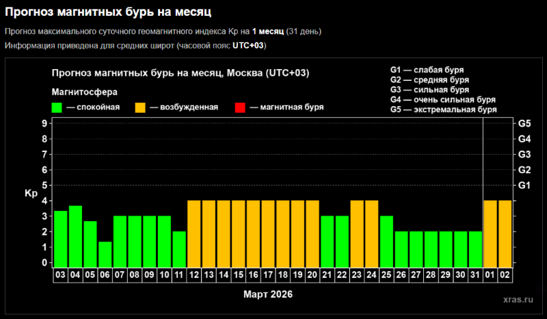Click the date label '07' on the axis
The width and height of the screenshot is (547, 319).
pos(120,275)
